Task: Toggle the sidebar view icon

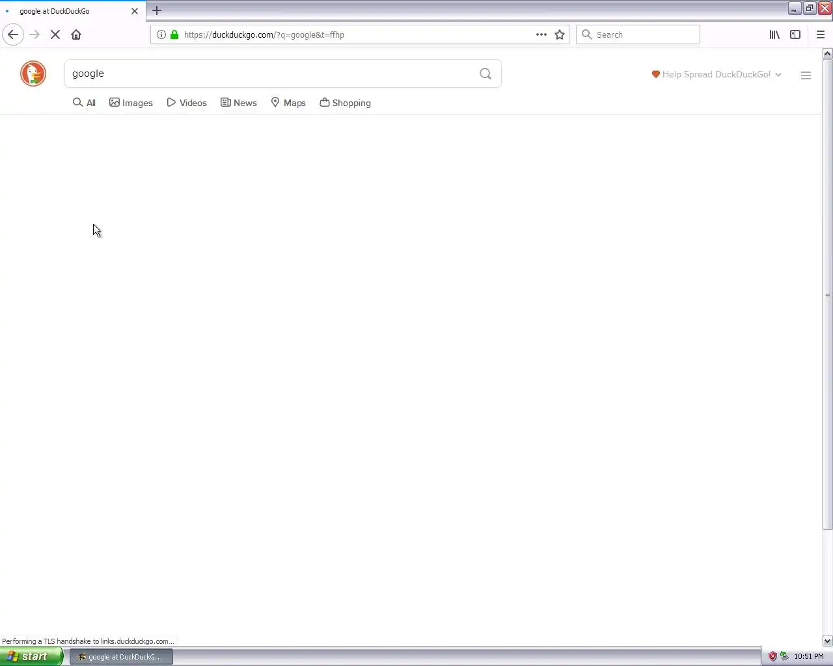Action: click(795, 34)
